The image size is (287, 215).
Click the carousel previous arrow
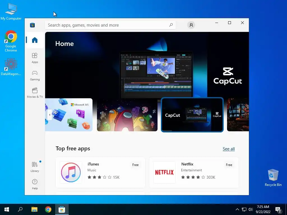pos(50,115)
